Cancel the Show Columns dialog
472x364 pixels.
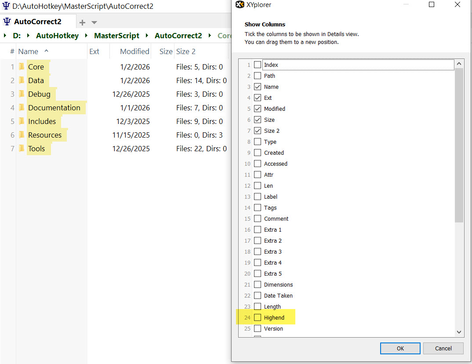[x=443, y=348]
